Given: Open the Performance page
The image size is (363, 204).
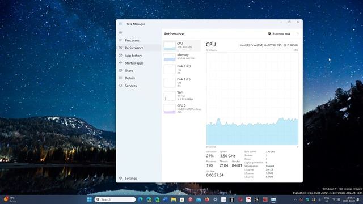Looking at the screenshot, I should pyautogui.click(x=139, y=48).
